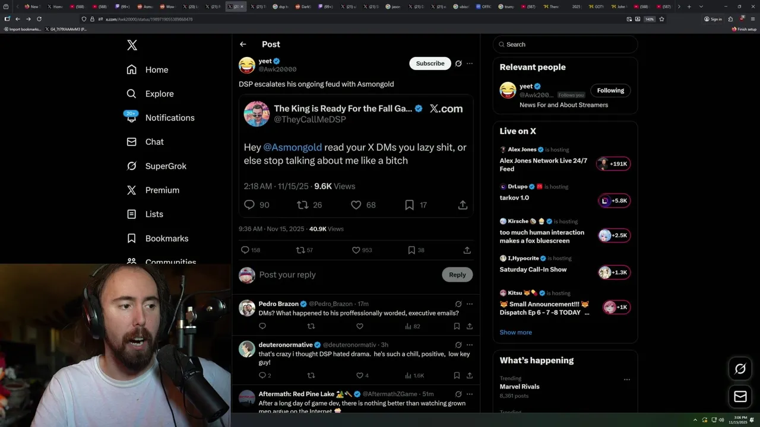The height and width of the screenshot is (427, 760).
Task: Click browser Sign in button
Action: 713,19
